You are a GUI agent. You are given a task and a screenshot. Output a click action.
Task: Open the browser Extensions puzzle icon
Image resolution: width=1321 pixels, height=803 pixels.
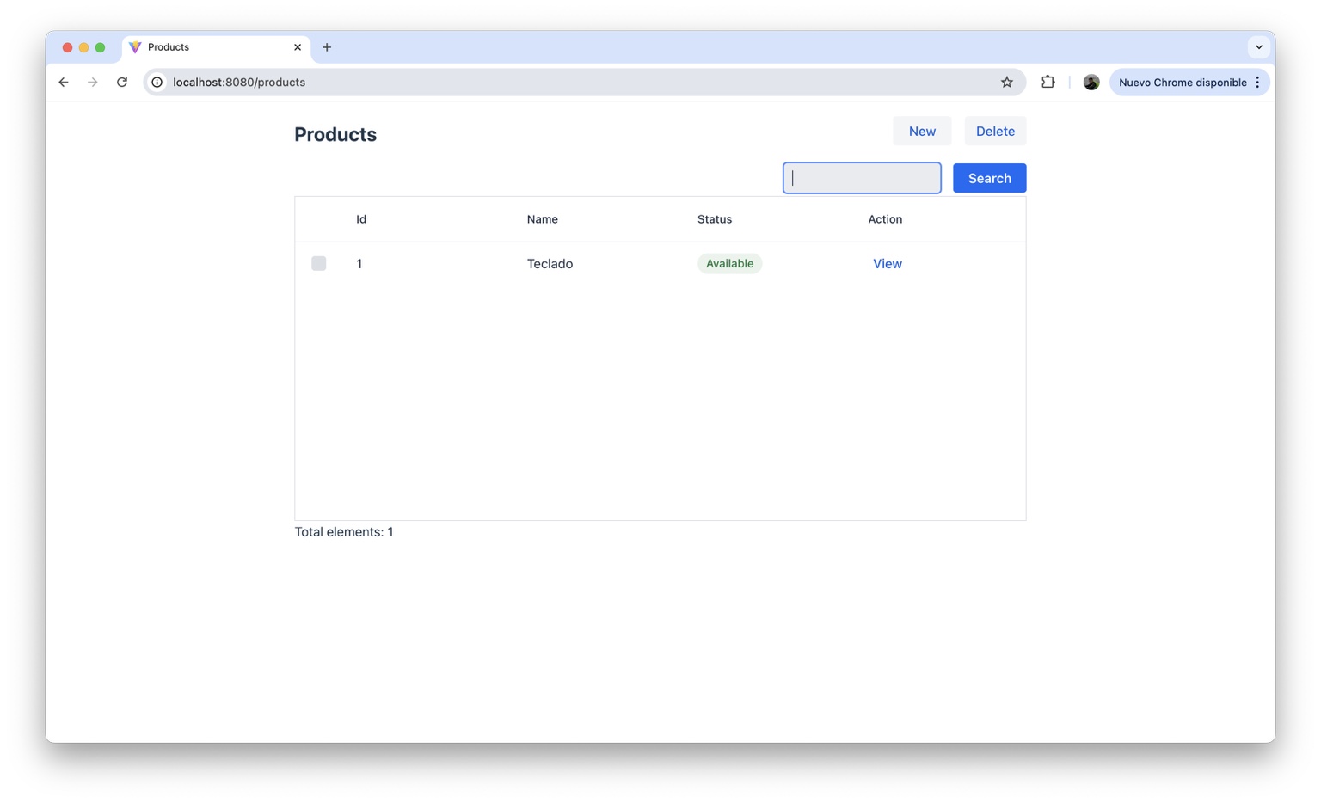click(x=1048, y=82)
